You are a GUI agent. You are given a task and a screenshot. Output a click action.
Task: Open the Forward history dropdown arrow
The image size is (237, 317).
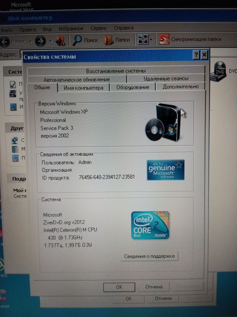pos(51,41)
